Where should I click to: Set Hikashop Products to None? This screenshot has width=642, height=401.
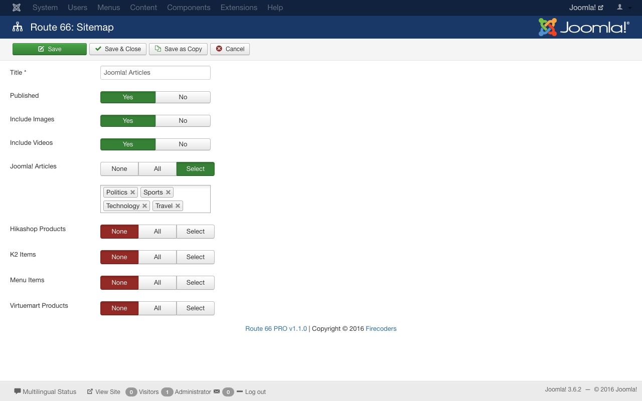coord(119,232)
